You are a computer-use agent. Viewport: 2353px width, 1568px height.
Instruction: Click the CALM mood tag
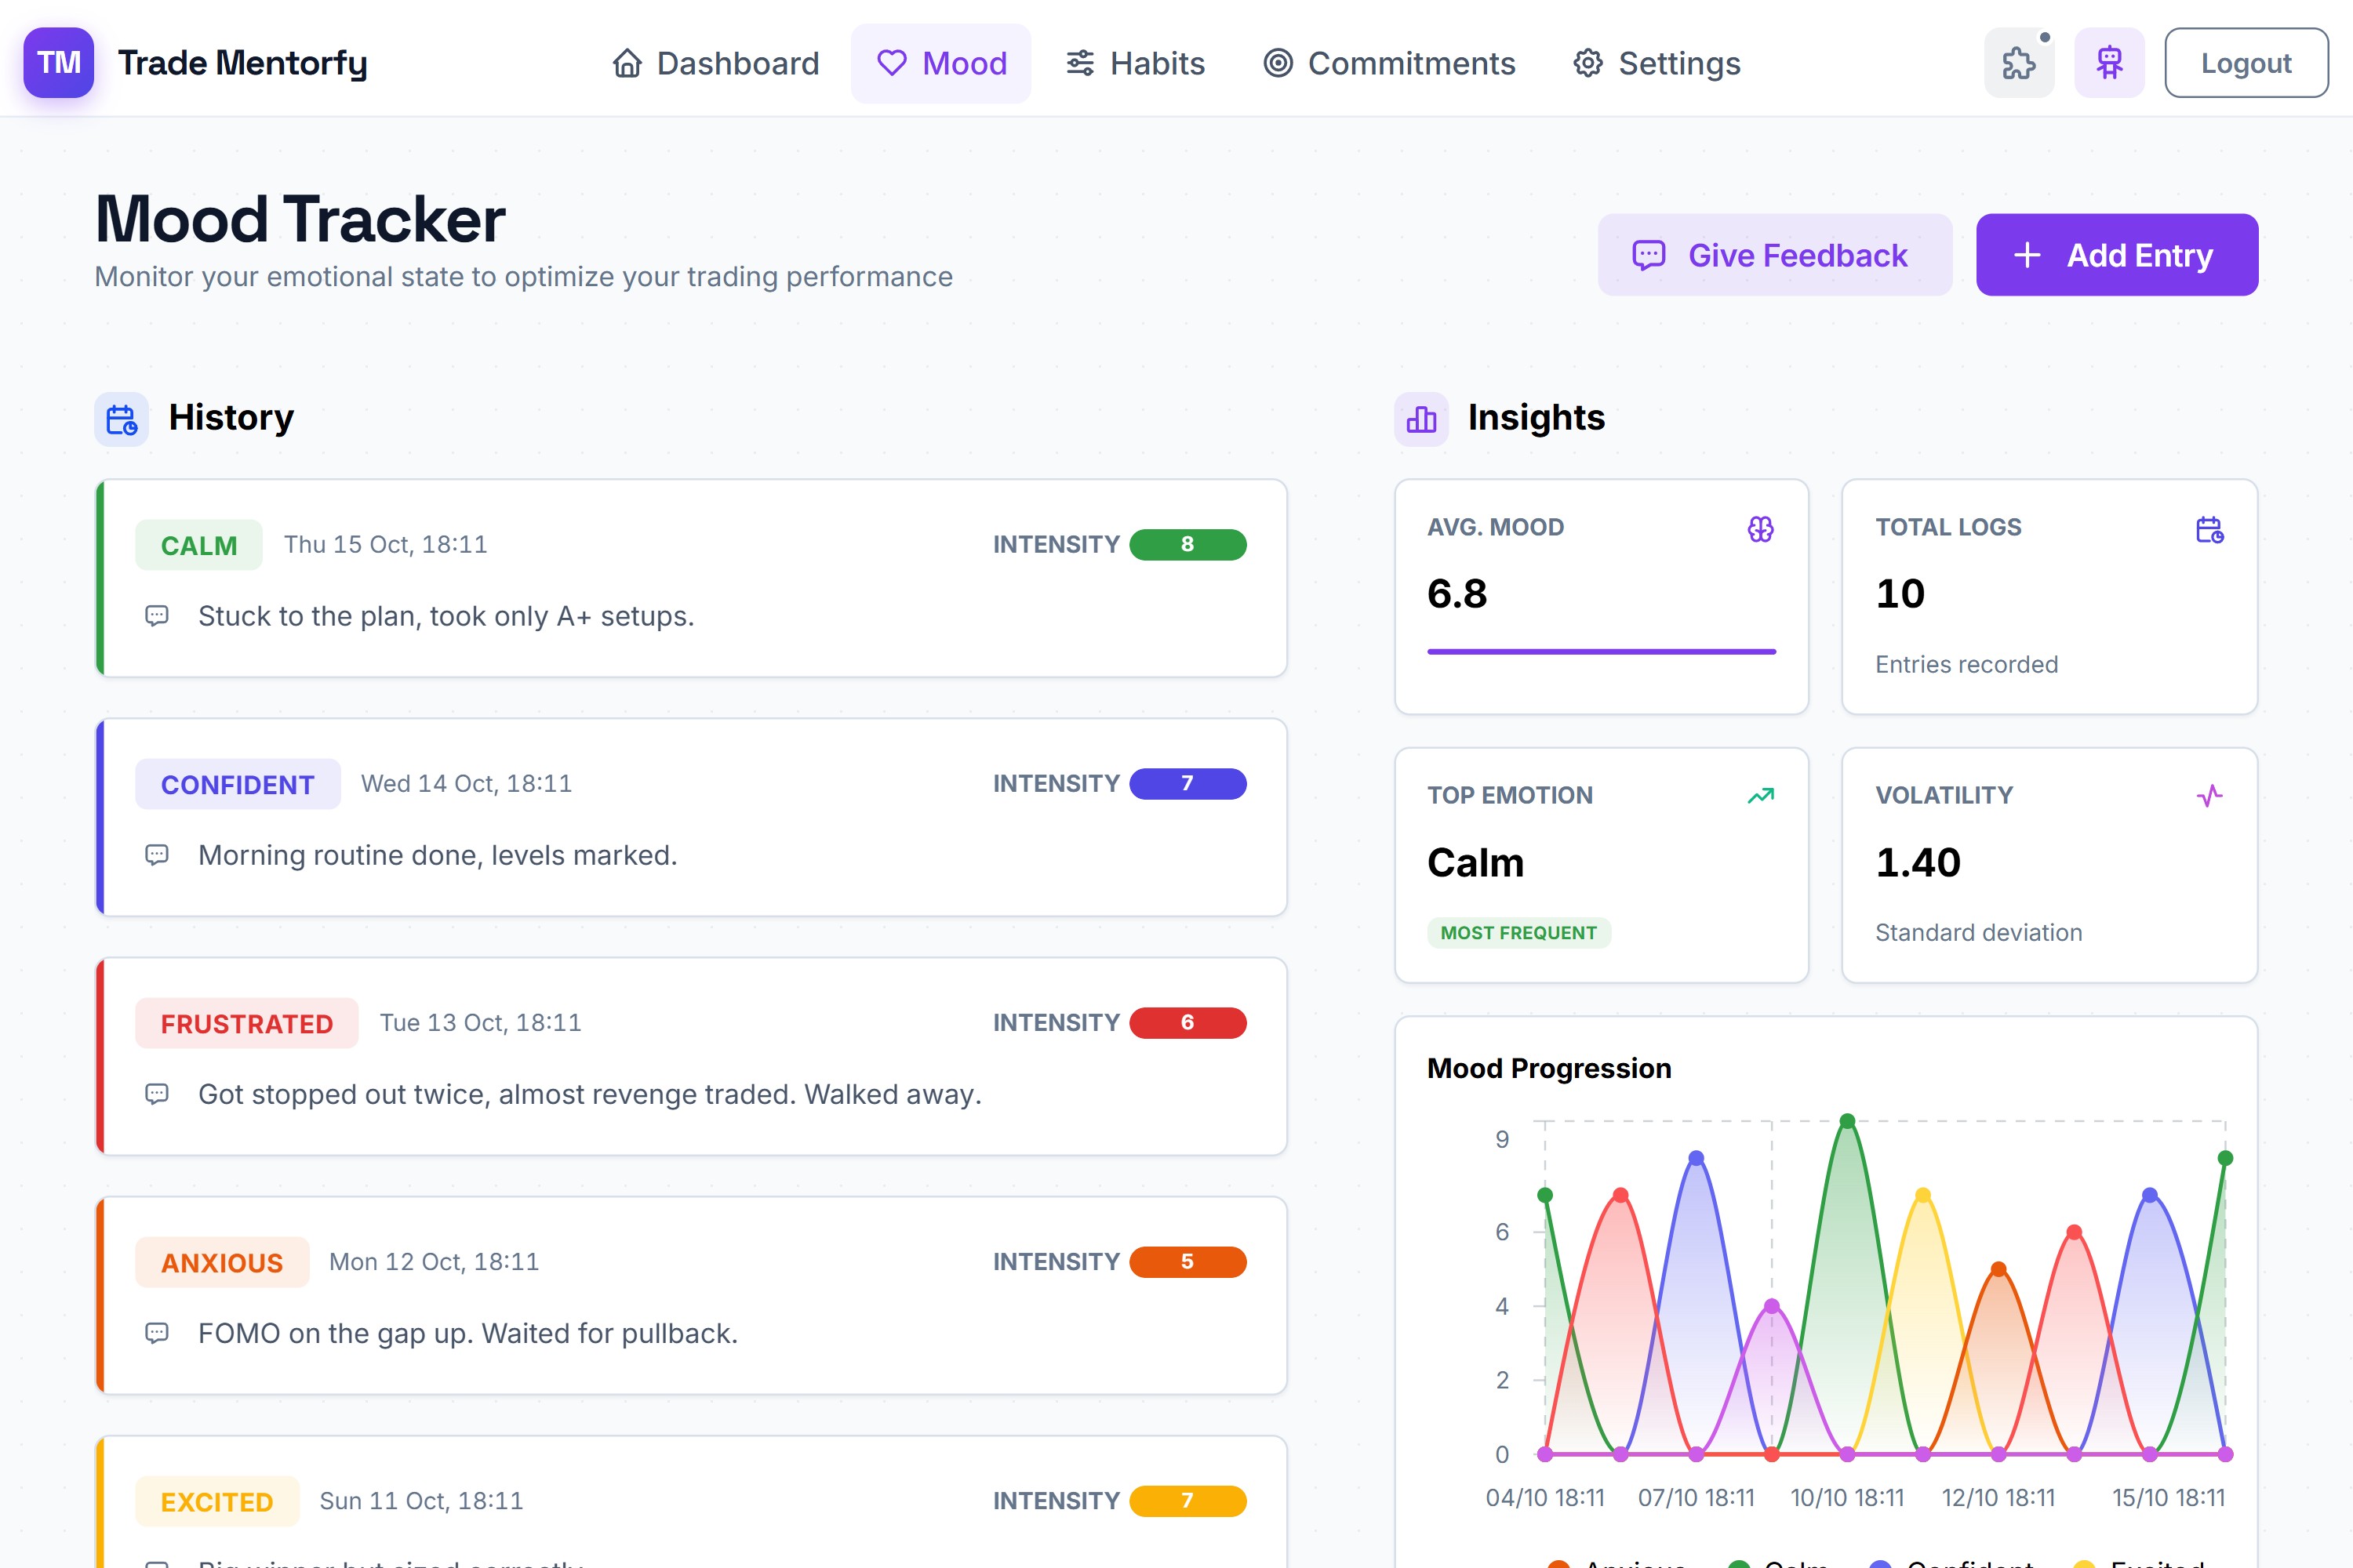pos(199,545)
